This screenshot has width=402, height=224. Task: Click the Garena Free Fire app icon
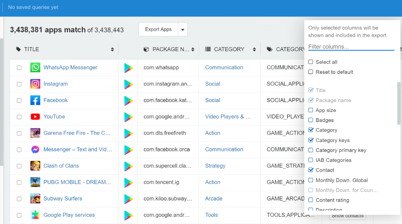[35, 133]
